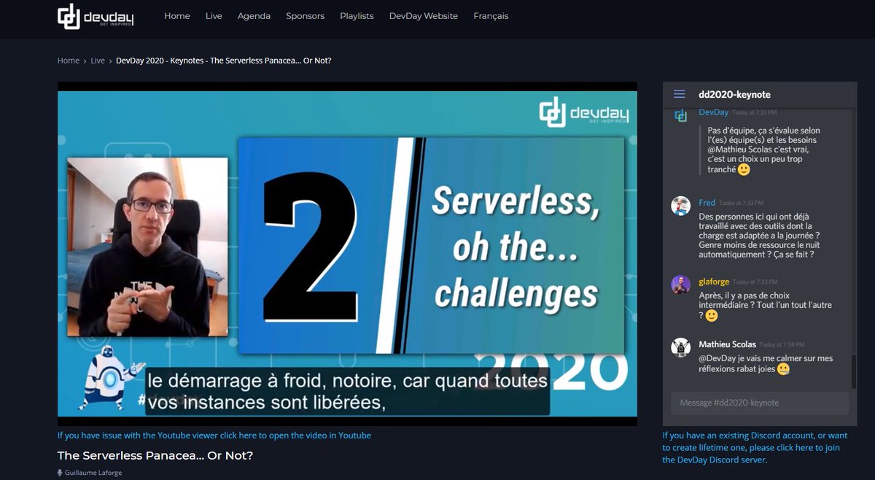Click Live in the breadcrumb
This screenshot has height=480, width=875.
(x=98, y=61)
